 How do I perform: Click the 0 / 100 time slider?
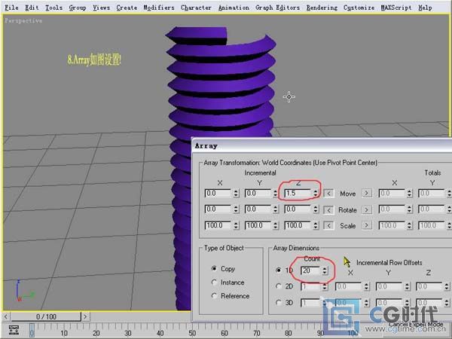tap(46, 317)
